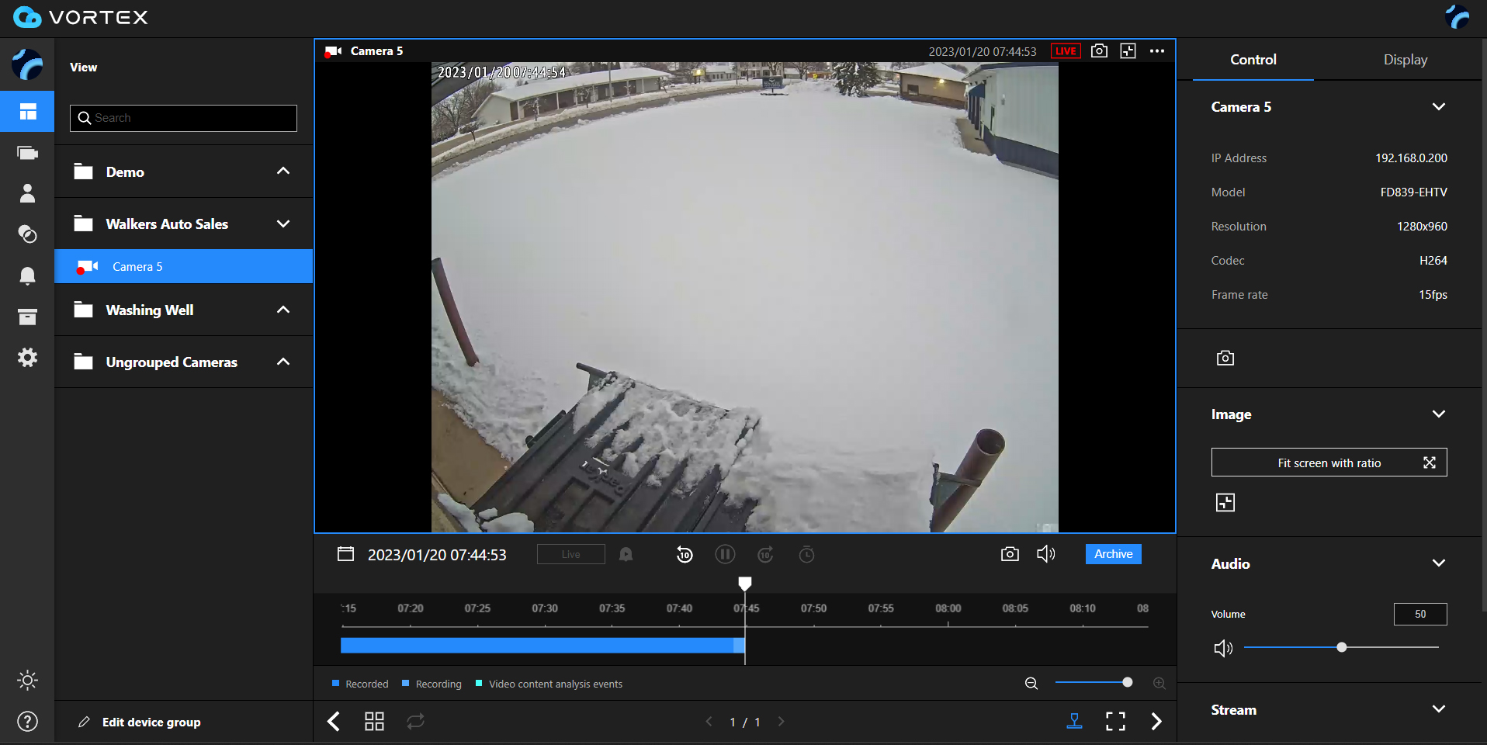Click the Live button
The image size is (1487, 745).
(571, 554)
